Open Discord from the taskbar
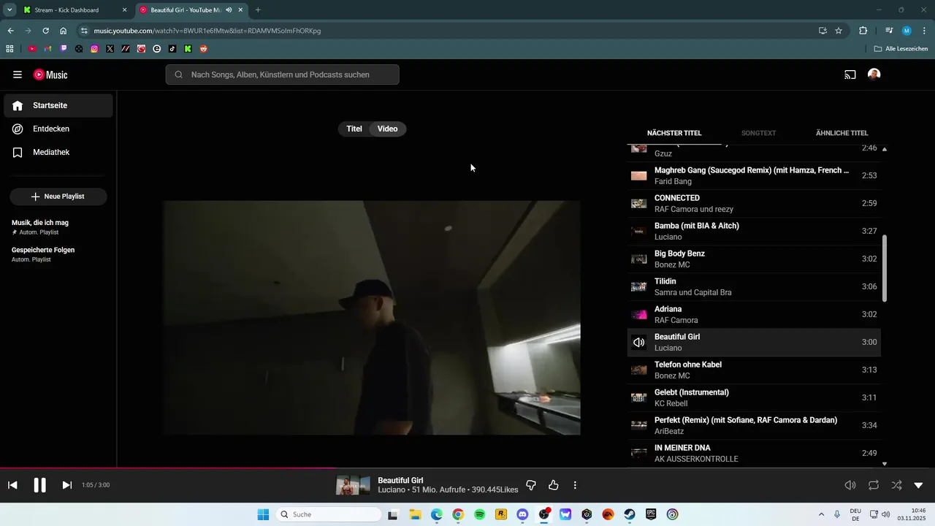 coord(522,514)
